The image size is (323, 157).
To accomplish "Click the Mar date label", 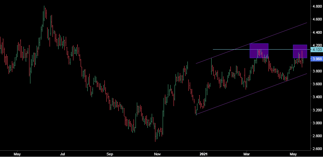I will (247, 154).
